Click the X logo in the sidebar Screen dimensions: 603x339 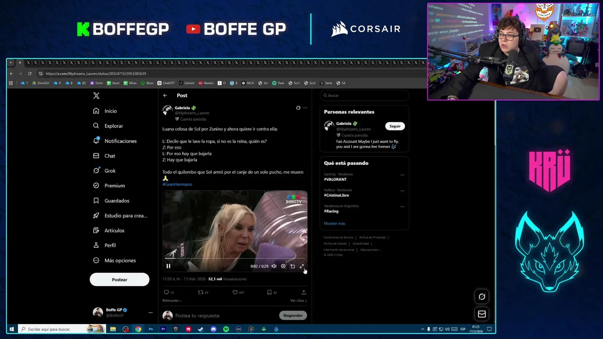pyautogui.click(x=96, y=96)
